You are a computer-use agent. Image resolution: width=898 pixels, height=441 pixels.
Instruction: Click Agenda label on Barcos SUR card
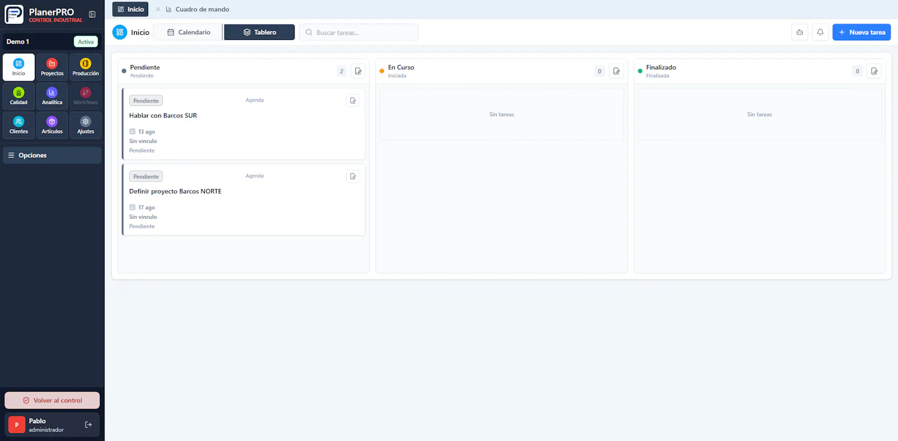click(254, 100)
